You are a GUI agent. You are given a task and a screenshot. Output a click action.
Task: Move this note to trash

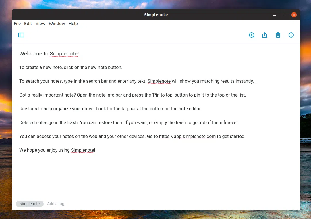tap(278, 35)
